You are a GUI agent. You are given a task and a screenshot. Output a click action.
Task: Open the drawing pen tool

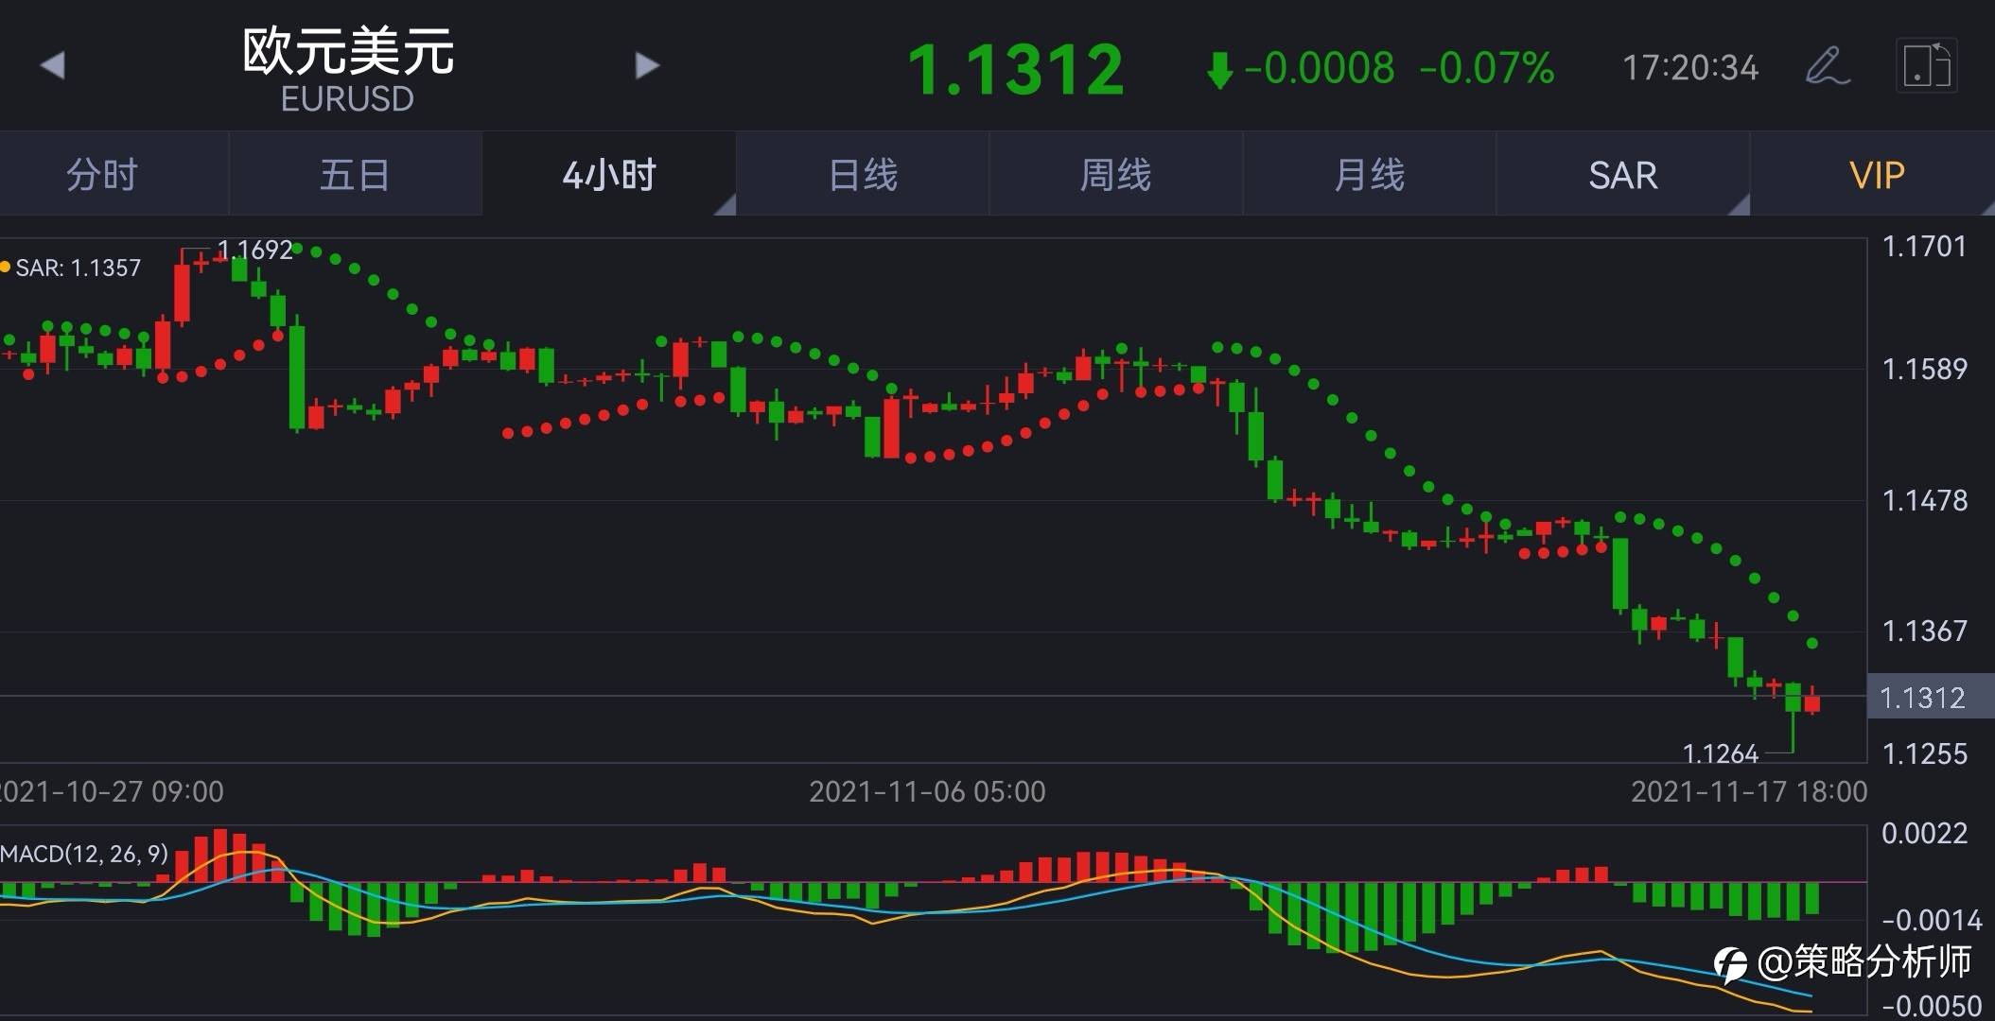[x=1827, y=65]
